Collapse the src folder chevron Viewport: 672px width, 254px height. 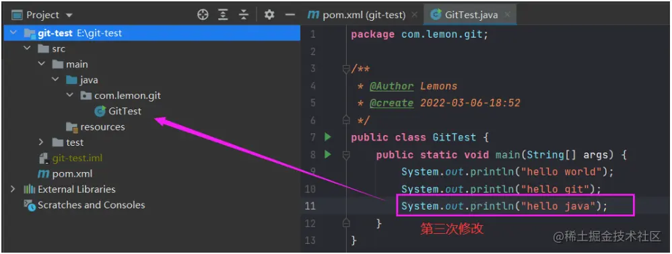coord(28,48)
